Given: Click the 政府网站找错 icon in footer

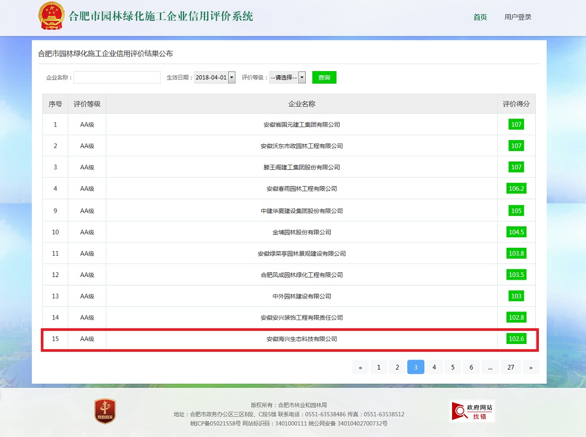Looking at the screenshot, I should click(472, 411).
